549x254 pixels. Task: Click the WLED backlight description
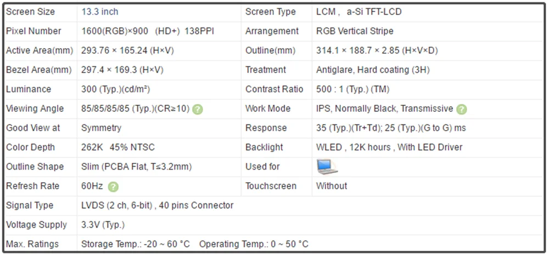[x=389, y=147]
